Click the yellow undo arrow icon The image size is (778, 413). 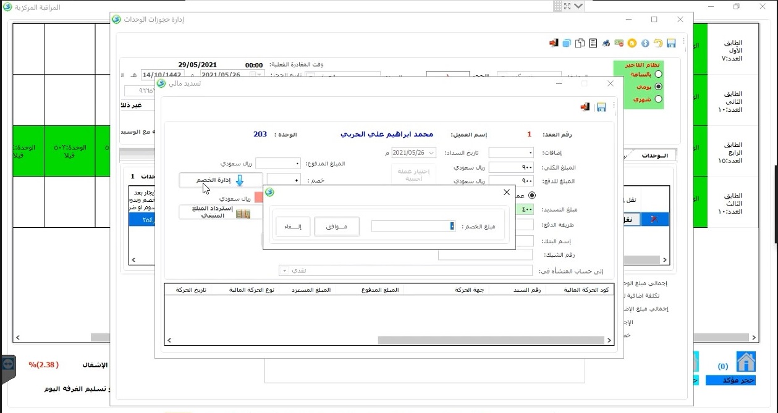(x=658, y=43)
